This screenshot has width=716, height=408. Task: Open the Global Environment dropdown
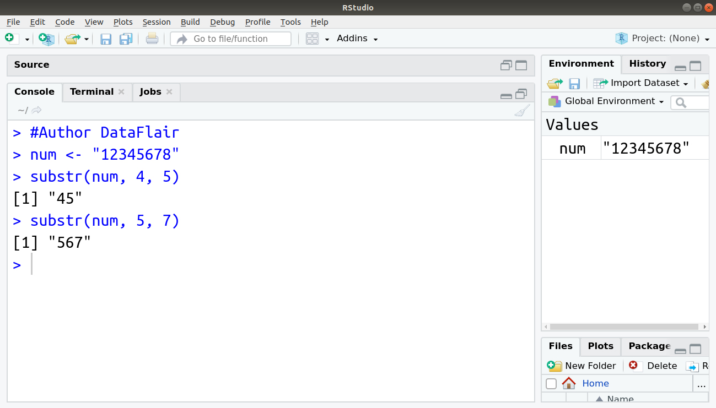click(606, 101)
